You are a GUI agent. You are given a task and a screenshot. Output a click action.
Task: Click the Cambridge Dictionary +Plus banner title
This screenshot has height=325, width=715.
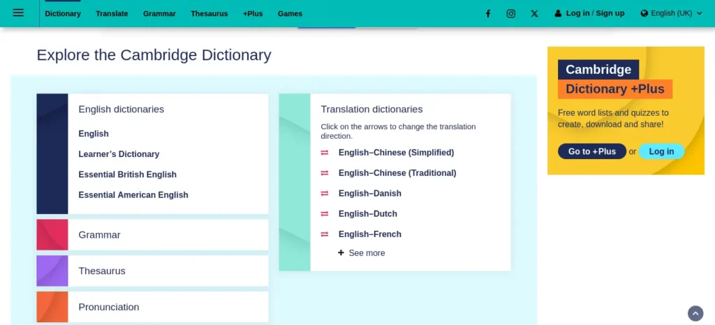tap(615, 80)
